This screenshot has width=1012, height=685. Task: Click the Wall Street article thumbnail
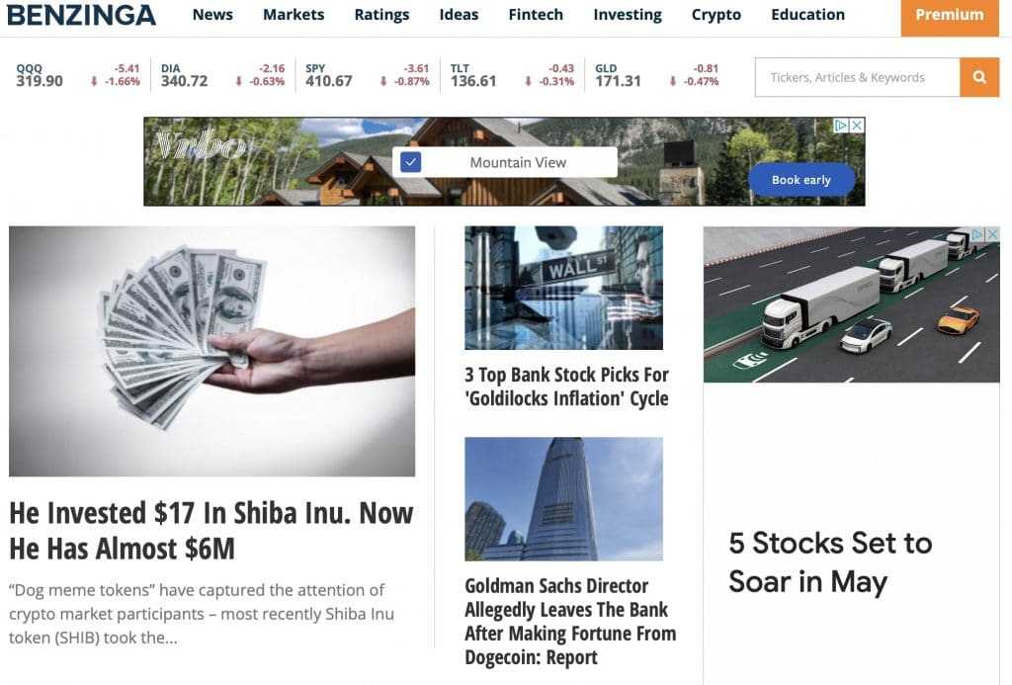pos(563,288)
